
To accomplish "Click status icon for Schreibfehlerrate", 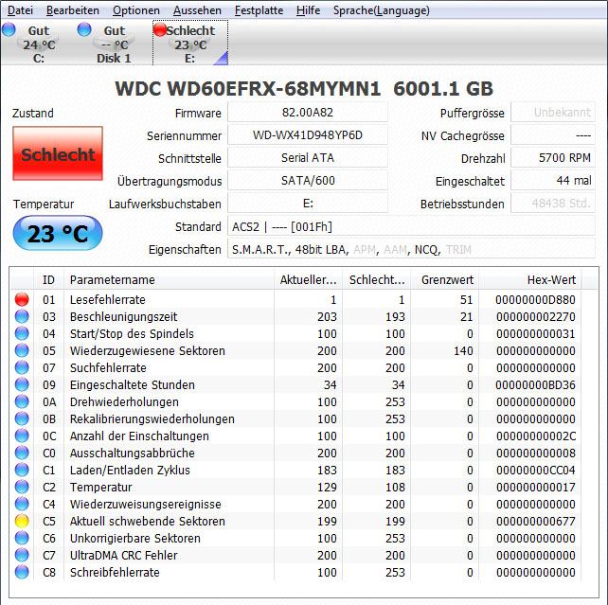I will (22, 572).
